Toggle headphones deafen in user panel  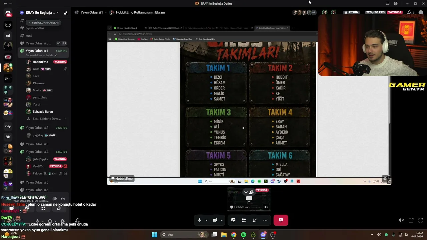(50, 221)
